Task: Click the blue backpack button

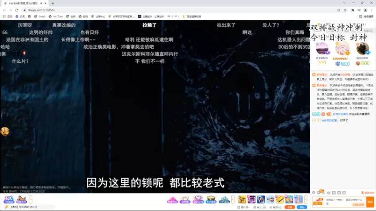Action: coord(302,207)
